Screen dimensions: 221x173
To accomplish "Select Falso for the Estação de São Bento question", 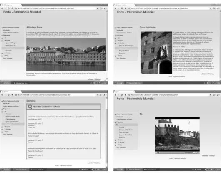I will click(43, 140).
